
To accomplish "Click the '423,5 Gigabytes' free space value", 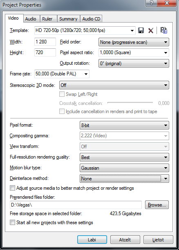I will (x=125, y=214).
